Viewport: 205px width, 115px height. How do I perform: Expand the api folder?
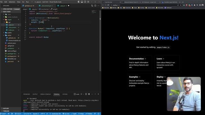tap(11, 22)
